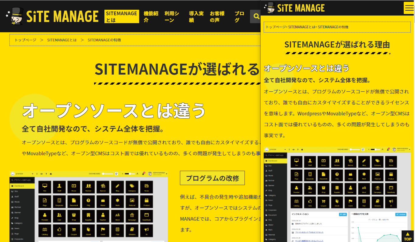Click the Campaign gift tile in desktop dashboard
The height and width of the screenshot is (242, 415).
(132, 216)
